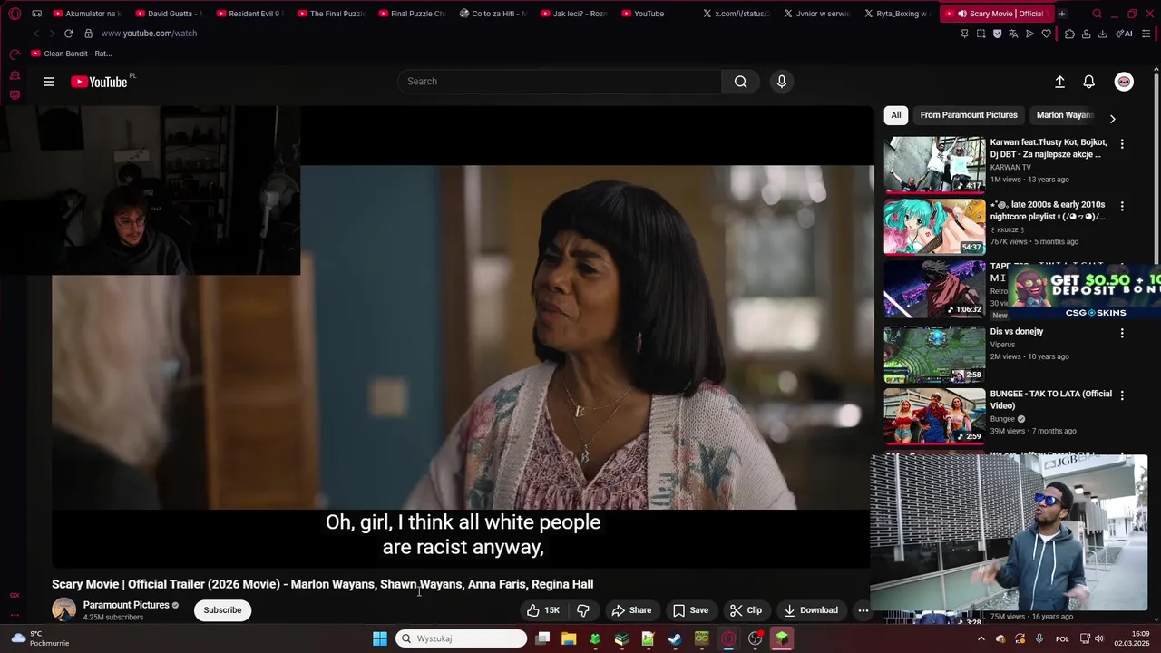Open the POL language switcher

click(x=1062, y=638)
